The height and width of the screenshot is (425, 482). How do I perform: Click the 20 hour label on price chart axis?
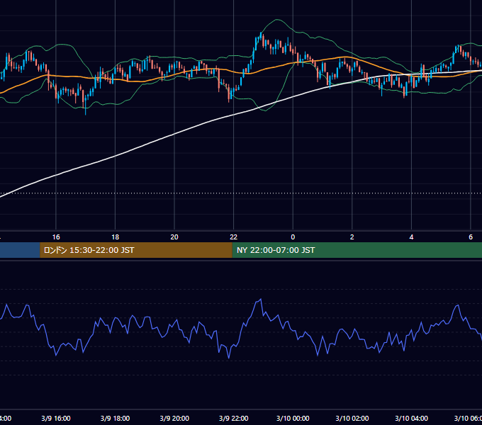pyautogui.click(x=174, y=237)
